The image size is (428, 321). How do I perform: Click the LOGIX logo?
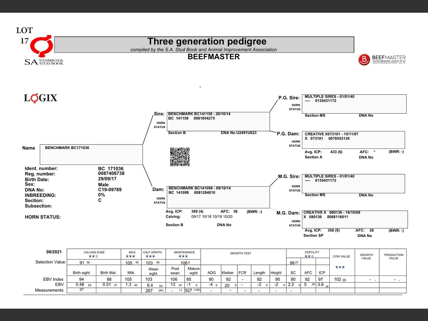pyautogui.click(x=40, y=98)
